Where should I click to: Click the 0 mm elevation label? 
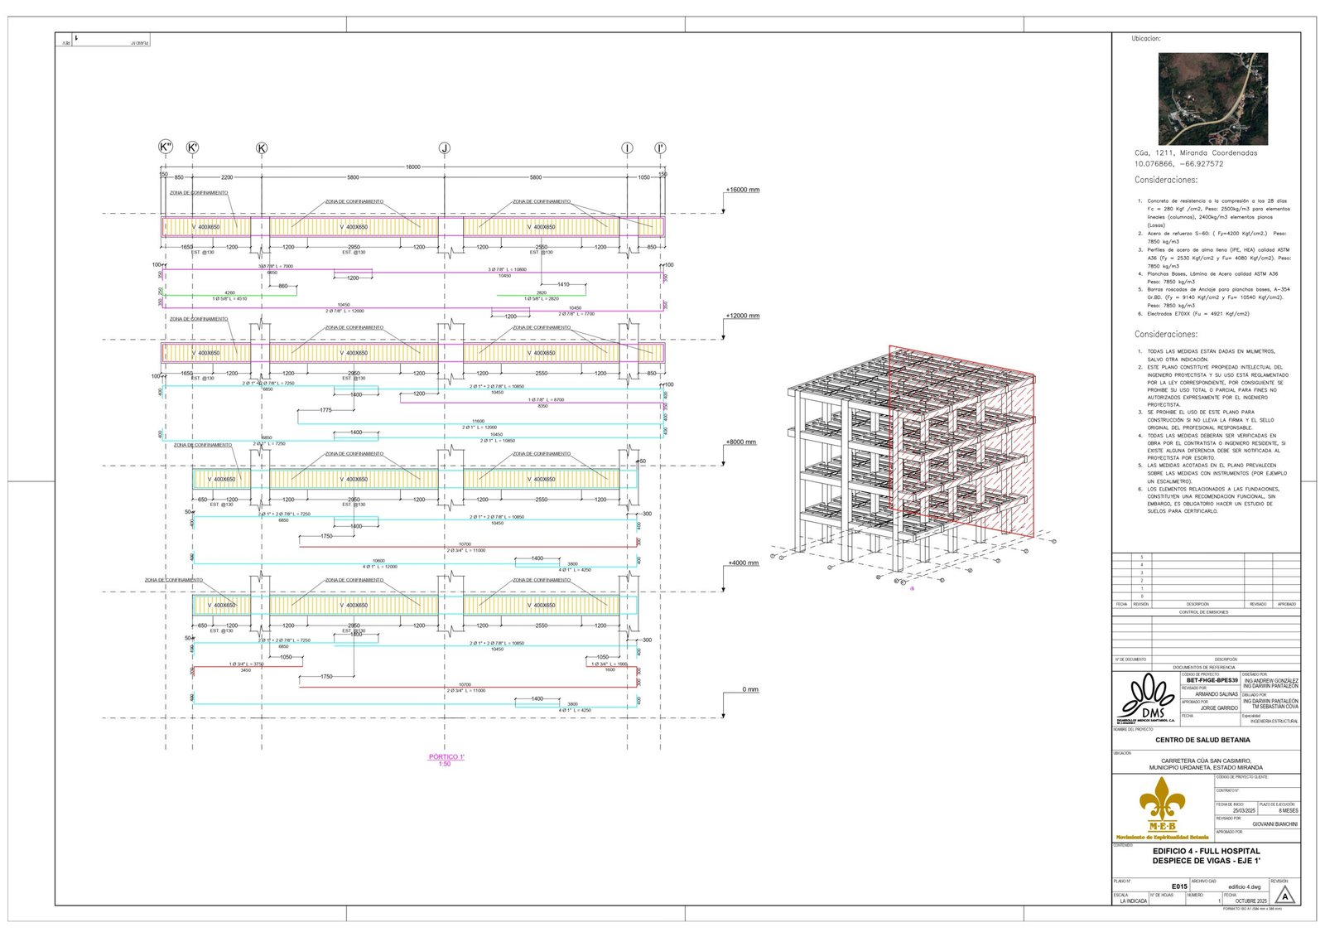[x=749, y=689]
